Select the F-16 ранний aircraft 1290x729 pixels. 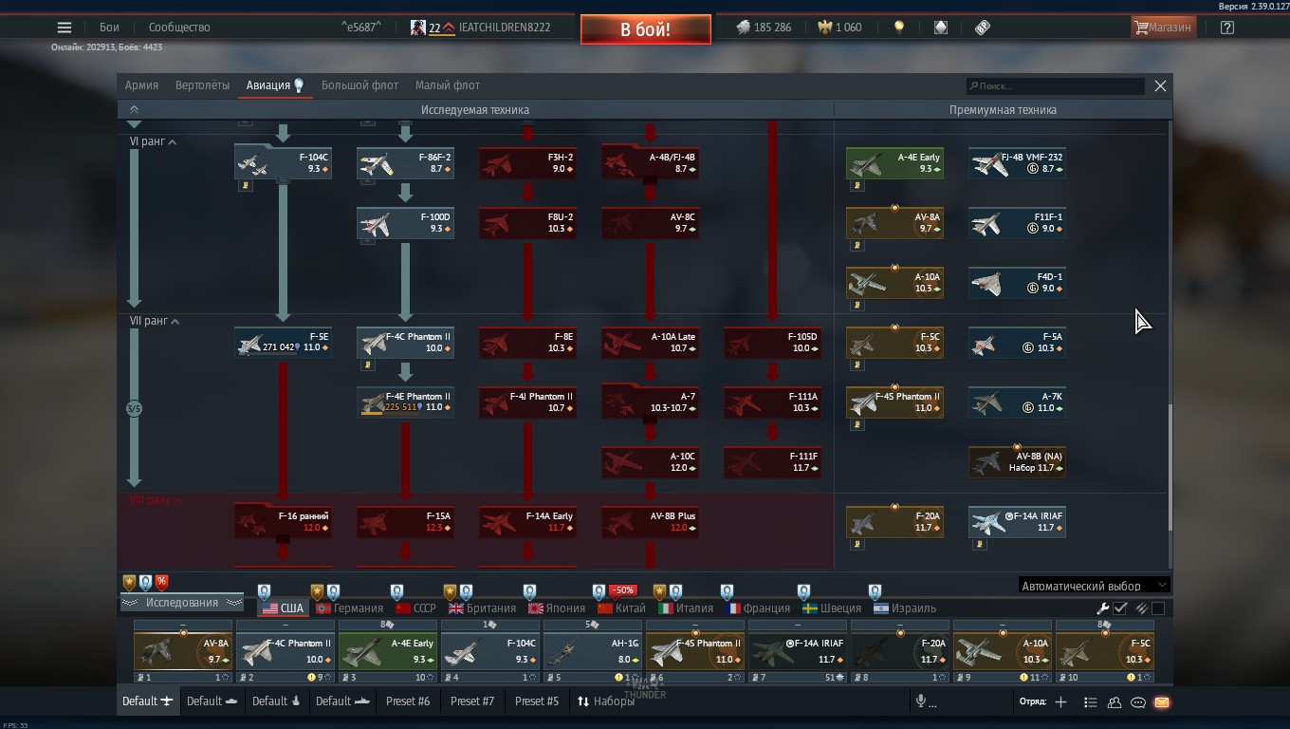click(x=283, y=521)
